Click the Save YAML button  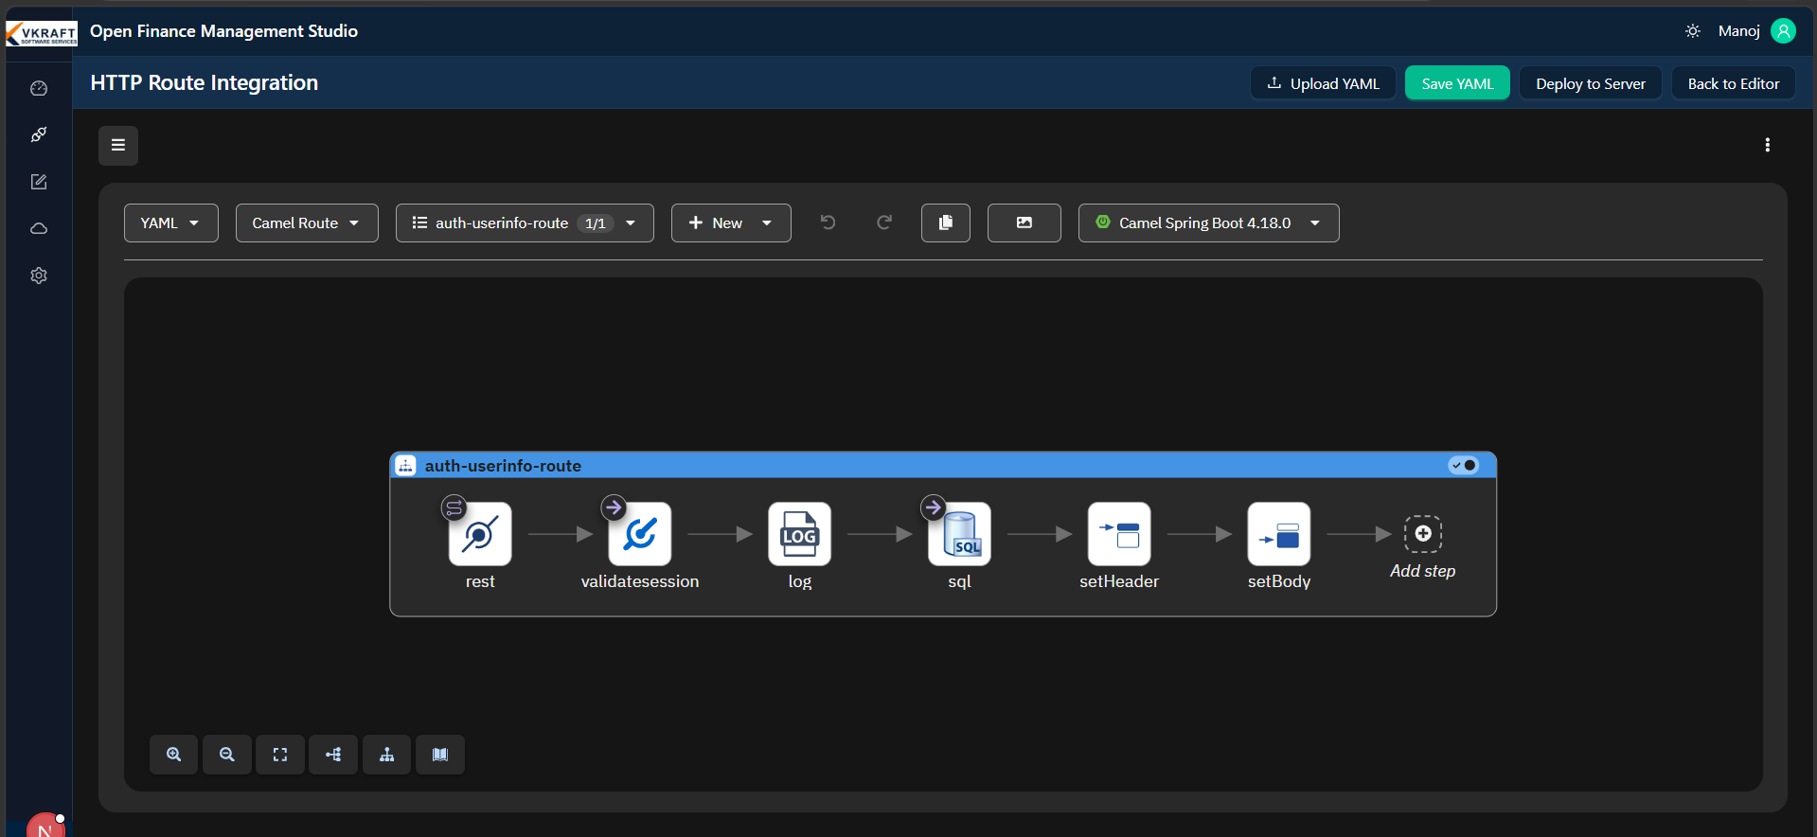pyautogui.click(x=1457, y=83)
